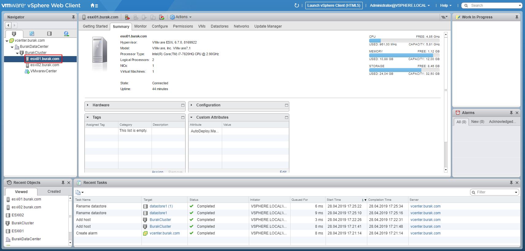Switch to Networks tab
The height and width of the screenshot is (251, 525).
(x=241, y=26)
